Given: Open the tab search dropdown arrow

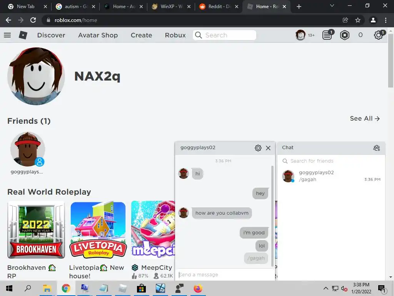Looking at the screenshot, I should [x=332, y=5].
